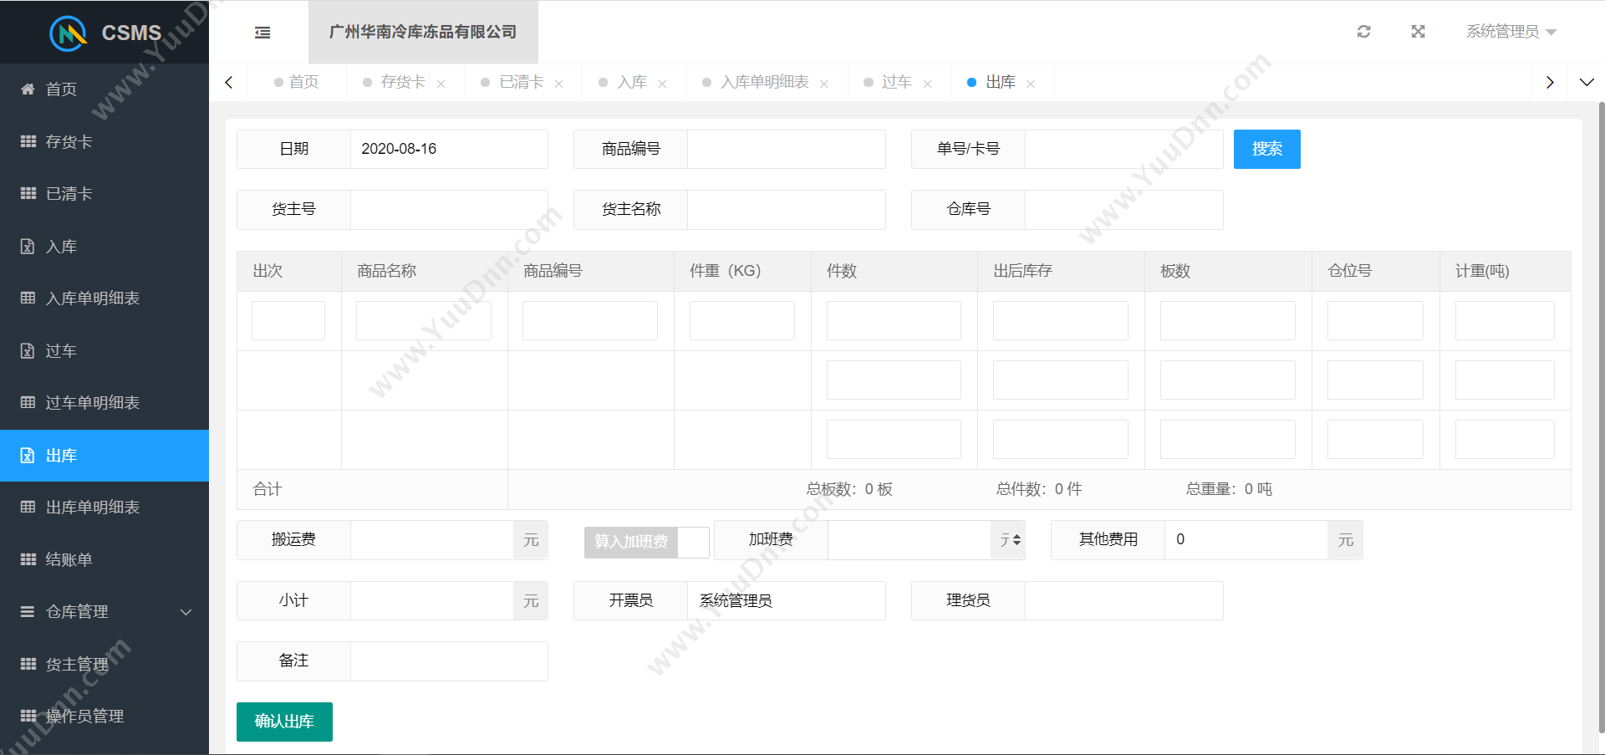
Task: Close the 已清卡 tab
Action: 558,84
